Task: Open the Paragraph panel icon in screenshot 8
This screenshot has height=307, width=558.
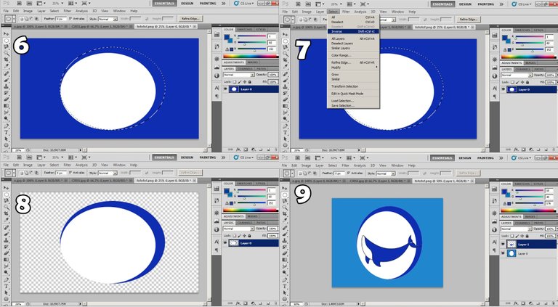Action: click(217, 250)
